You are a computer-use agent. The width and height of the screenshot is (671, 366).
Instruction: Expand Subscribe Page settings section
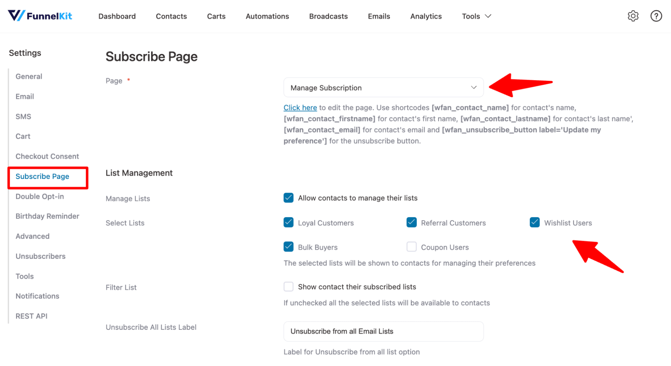42,176
